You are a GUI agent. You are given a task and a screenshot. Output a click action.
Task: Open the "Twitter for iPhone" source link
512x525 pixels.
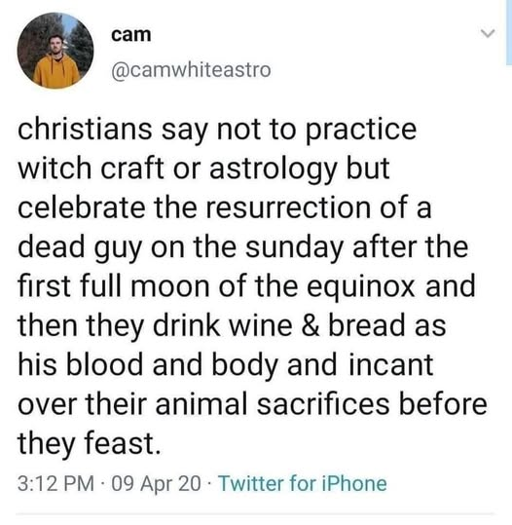coord(303,483)
